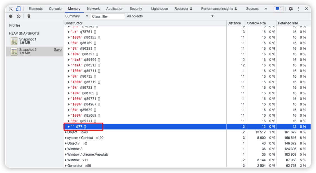Image resolution: width=316 pixels, height=173 pixels.
Task: Open DevTools settings gear
Action: tap(291, 9)
